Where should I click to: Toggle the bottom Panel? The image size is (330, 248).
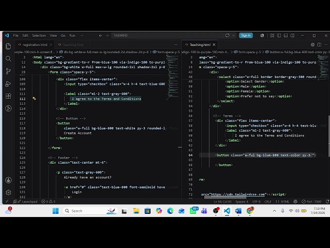(x=286, y=36)
